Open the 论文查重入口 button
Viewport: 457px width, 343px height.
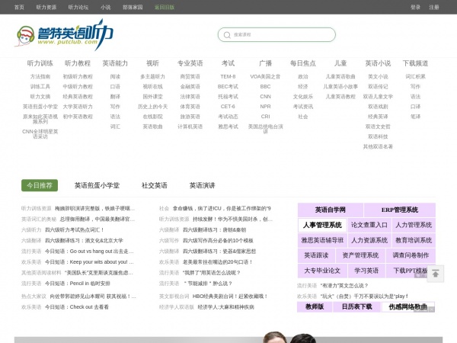coord(369,225)
